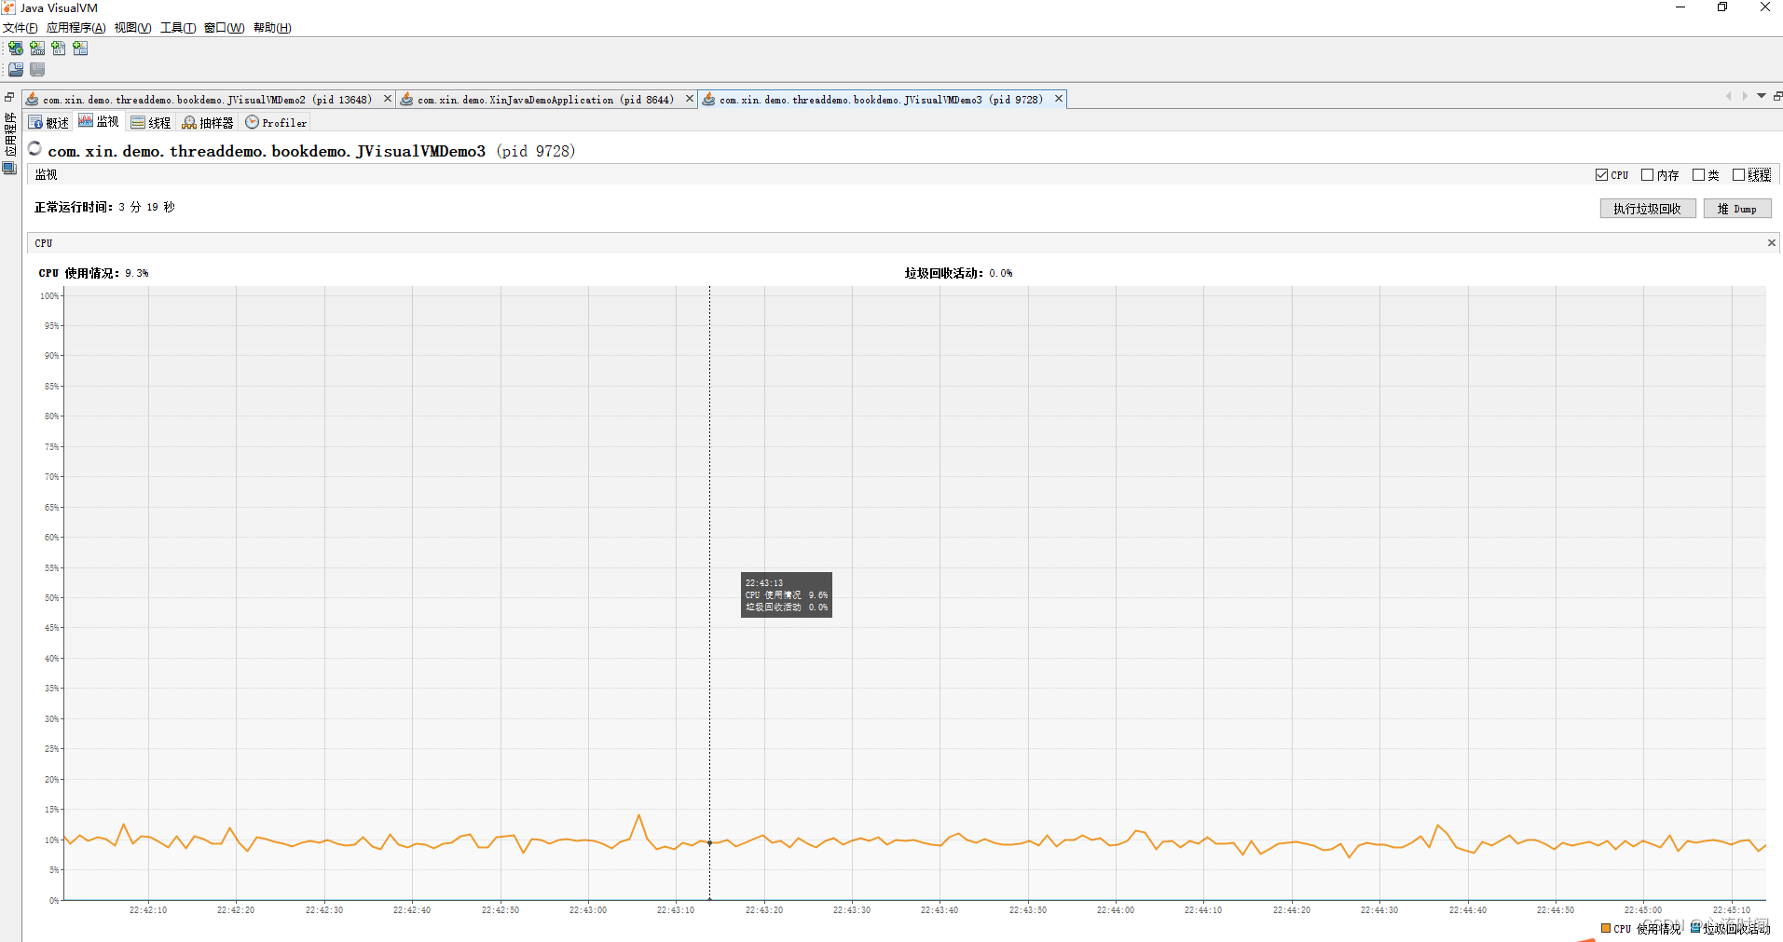Click the maximize editor window icon at right
The height and width of the screenshot is (942, 1783).
(x=1777, y=96)
